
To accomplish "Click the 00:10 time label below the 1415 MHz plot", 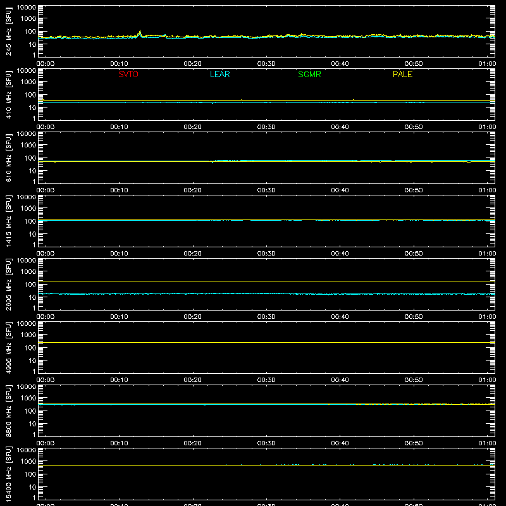I will (x=119, y=254).
